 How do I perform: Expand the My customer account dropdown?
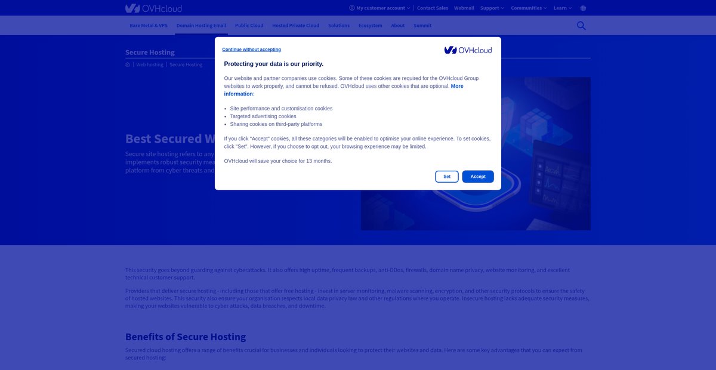point(380,8)
